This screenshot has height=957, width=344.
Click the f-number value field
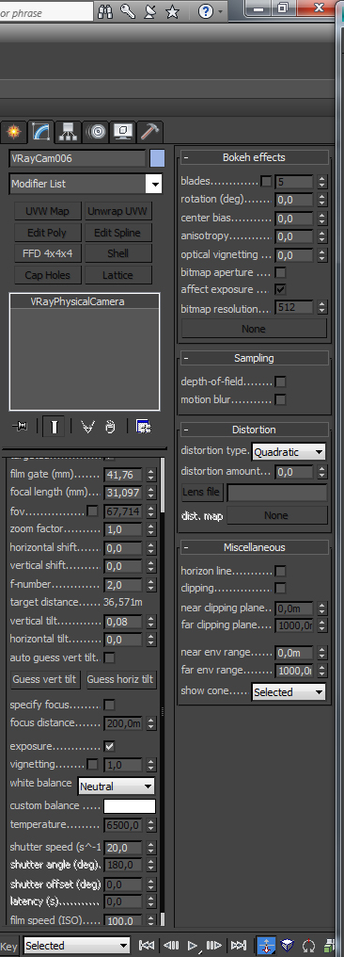[124, 585]
